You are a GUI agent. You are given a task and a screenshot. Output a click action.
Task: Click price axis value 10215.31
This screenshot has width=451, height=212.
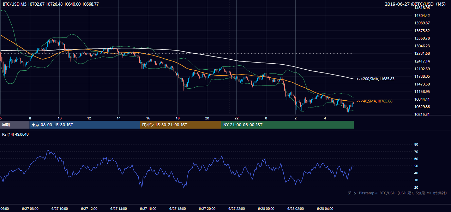pyautogui.click(x=422, y=114)
